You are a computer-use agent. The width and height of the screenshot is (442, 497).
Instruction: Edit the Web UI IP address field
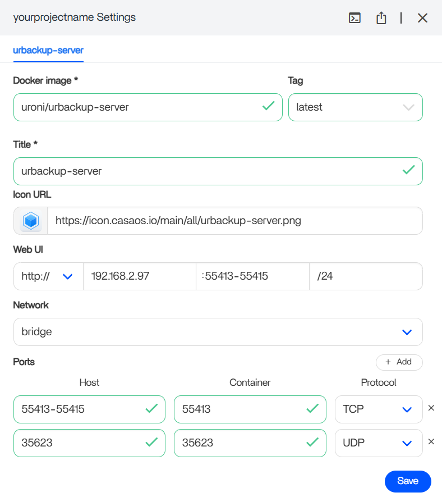139,276
